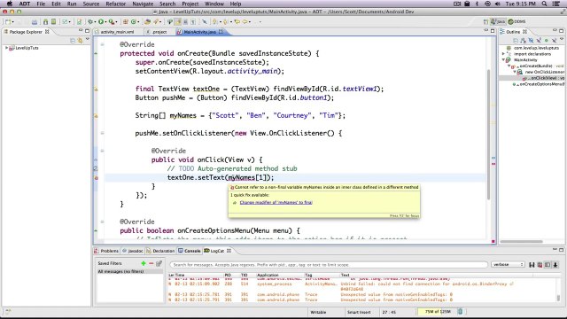Click the Run External Tools icon
Screen dimensions: 567x319
[x=112, y=21]
